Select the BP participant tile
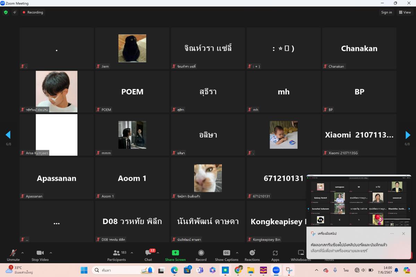This screenshot has width=416, height=277. 359,92
